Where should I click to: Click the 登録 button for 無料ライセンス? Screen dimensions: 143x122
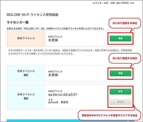tap(120, 38)
